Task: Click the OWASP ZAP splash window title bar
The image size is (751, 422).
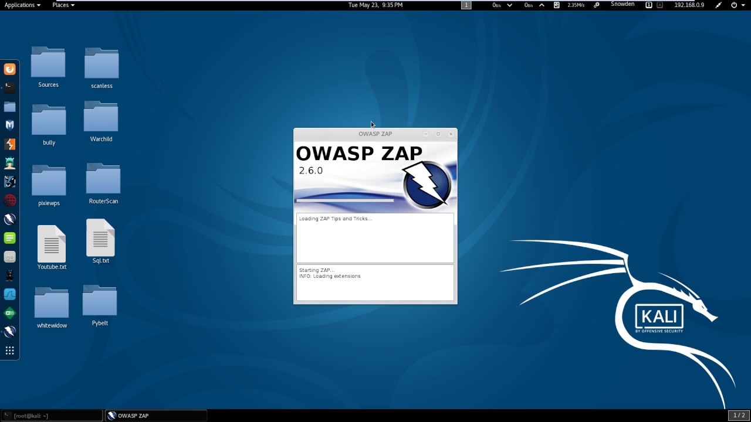Action: pos(375,134)
